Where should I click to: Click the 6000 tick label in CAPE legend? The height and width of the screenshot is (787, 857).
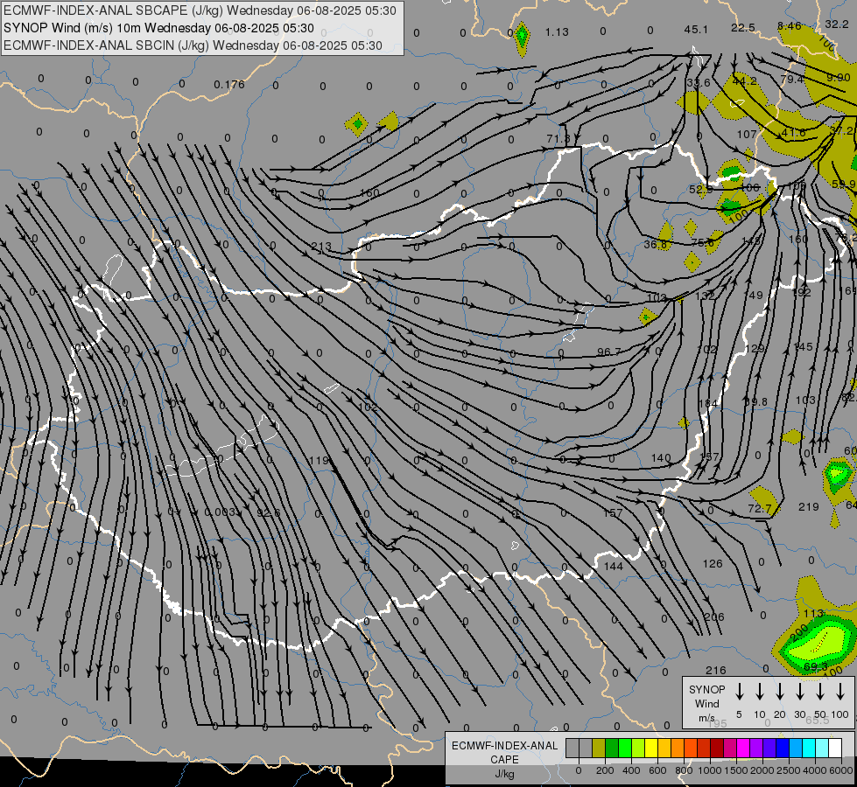pos(841,770)
